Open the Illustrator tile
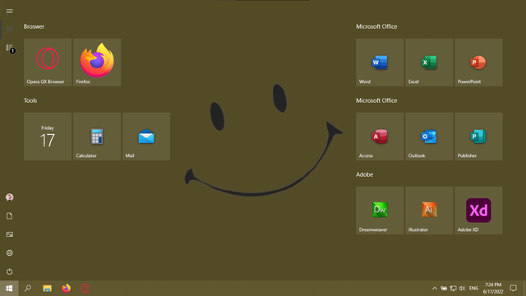 [429, 210]
